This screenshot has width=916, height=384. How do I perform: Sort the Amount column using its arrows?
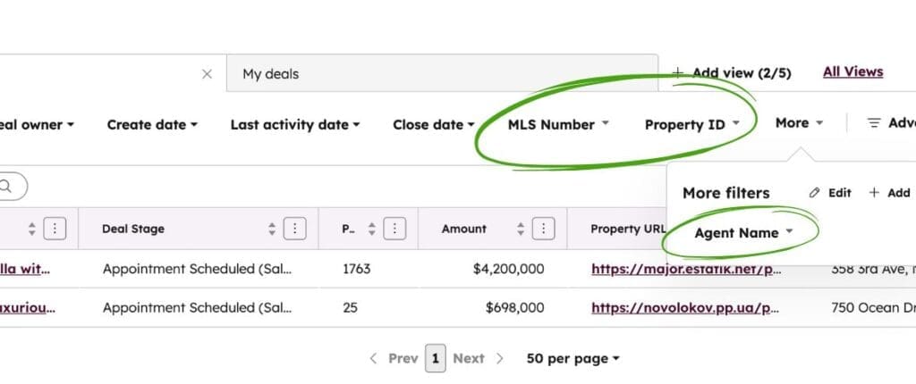[519, 229]
